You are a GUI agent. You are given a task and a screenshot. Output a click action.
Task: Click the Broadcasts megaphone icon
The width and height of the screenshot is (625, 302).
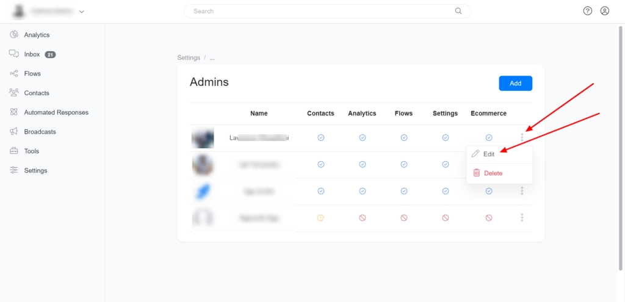(x=13, y=132)
